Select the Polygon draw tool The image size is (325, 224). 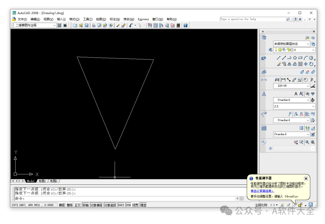(295, 58)
